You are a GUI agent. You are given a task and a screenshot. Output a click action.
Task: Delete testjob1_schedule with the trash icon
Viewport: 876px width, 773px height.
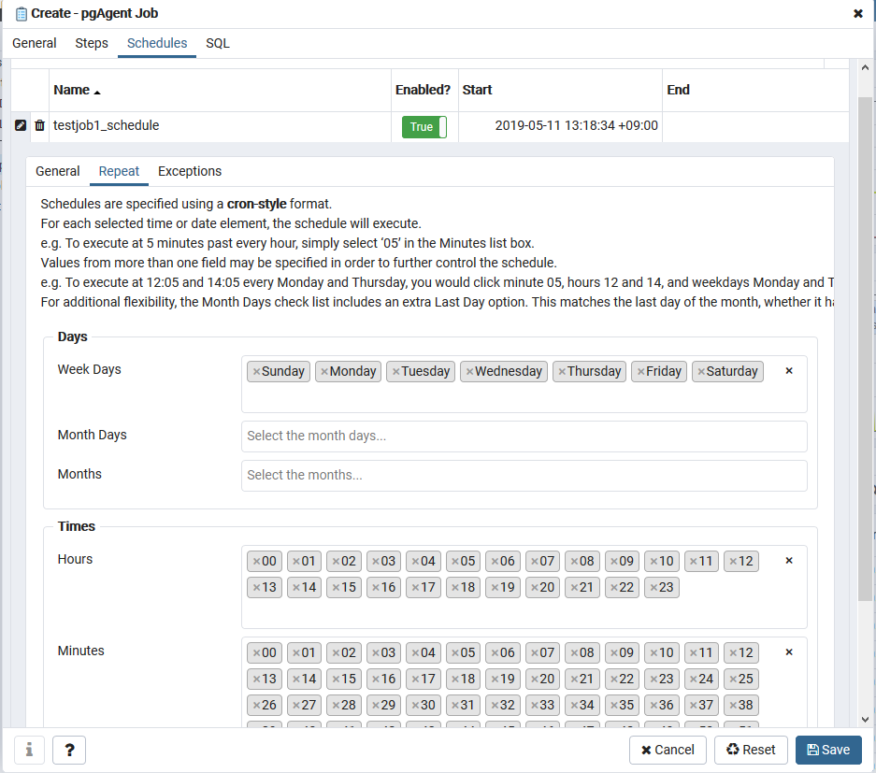click(x=38, y=125)
